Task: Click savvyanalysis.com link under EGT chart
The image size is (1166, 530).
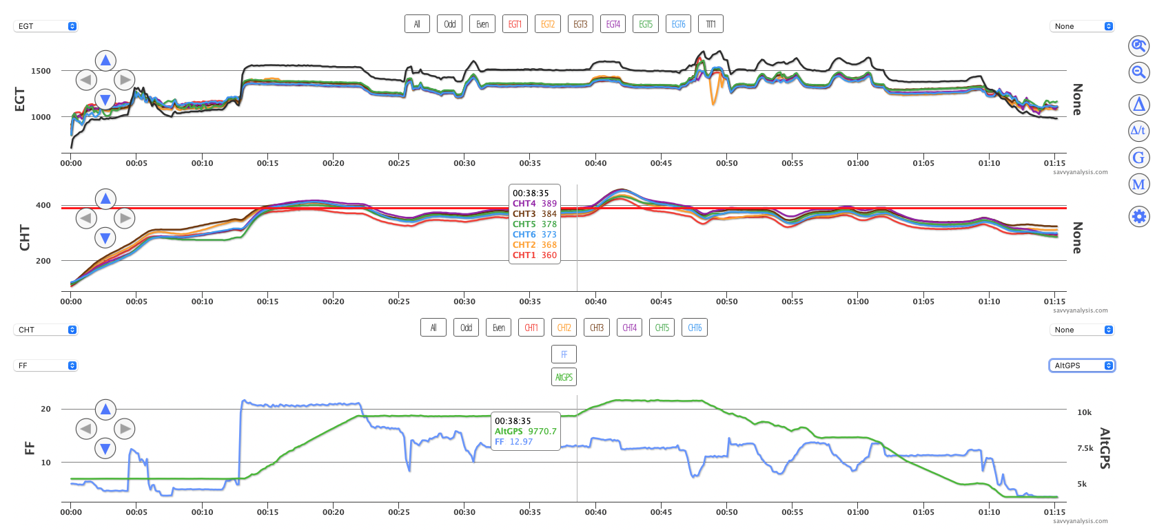Action: [x=1081, y=172]
